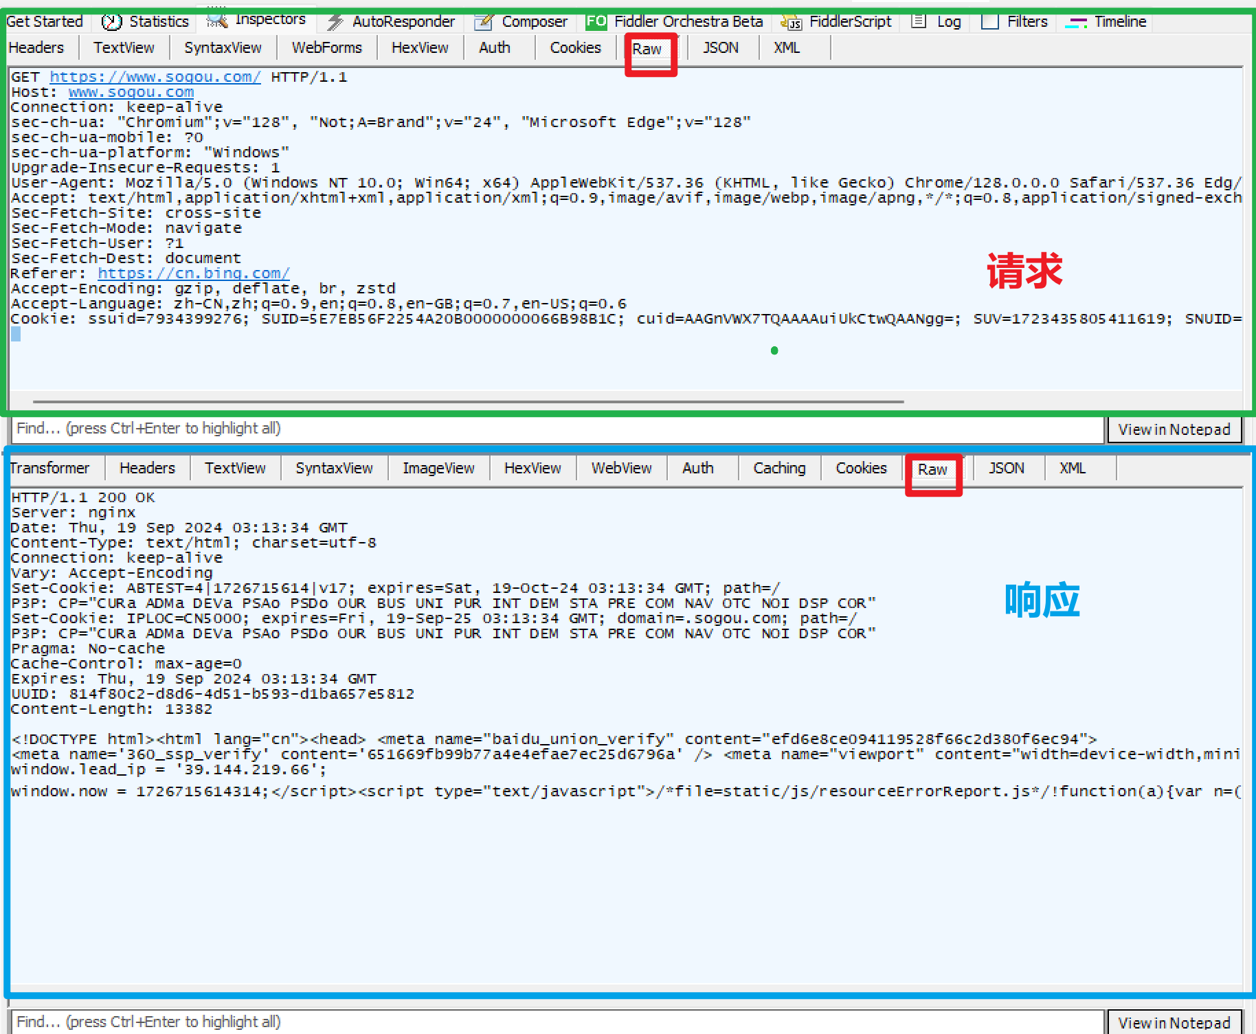Select the response TextView tab
The image size is (1256, 1034).
[235, 468]
